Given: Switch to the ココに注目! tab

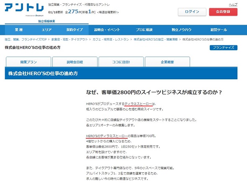Looking at the screenshot, I should tap(121, 62).
